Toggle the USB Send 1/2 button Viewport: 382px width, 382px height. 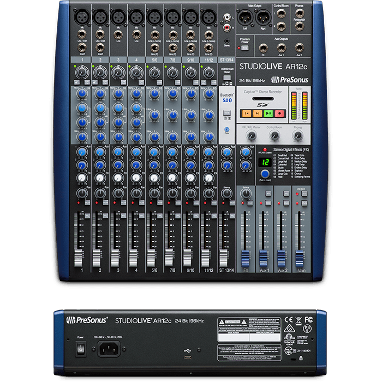[x=305, y=194]
